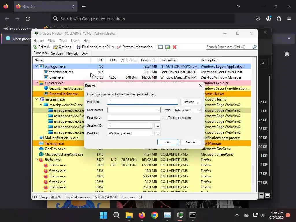296x222 pixels.
Task: Open the User name combo box
Action: [x=134, y=110]
